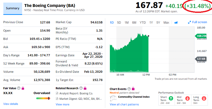Switch chart to 5Y range
The height and width of the screenshot is (109, 212).
[x=158, y=23]
